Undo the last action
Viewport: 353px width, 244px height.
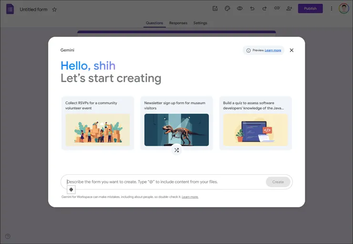click(252, 9)
